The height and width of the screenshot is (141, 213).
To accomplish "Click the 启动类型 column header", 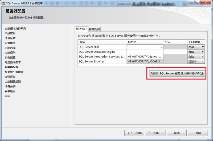I will click(x=196, y=42).
